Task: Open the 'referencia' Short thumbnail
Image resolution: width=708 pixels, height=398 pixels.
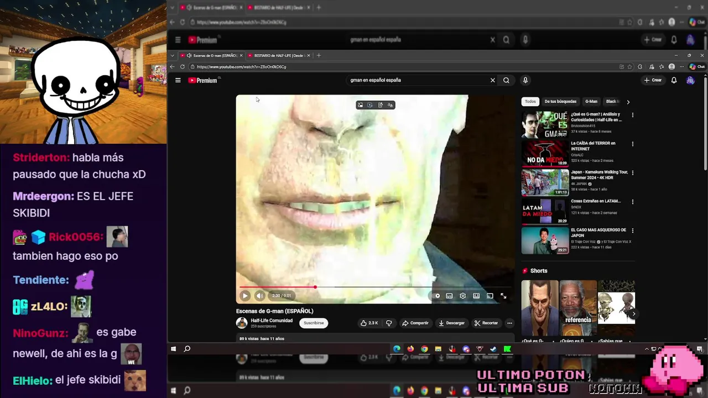Action: [578, 308]
